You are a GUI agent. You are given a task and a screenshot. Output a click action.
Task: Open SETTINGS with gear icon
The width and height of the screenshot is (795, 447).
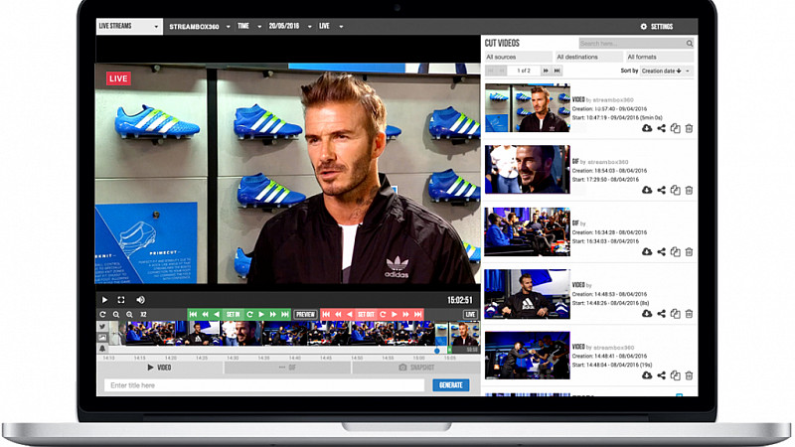657,27
